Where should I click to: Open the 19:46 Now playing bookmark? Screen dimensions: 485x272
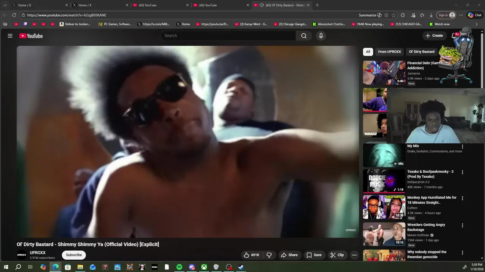pyautogui.click(x=368, y=24)
